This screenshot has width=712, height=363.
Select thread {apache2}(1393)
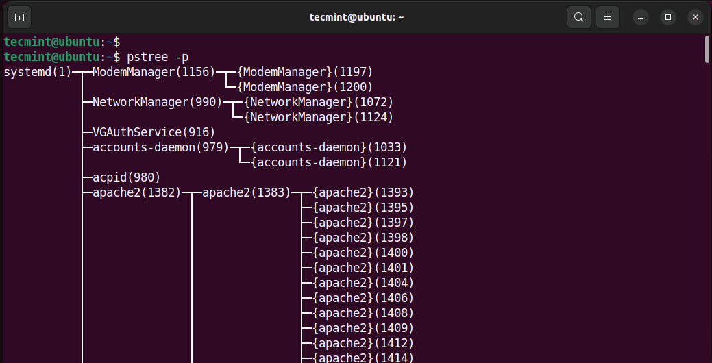click(363, 192)
